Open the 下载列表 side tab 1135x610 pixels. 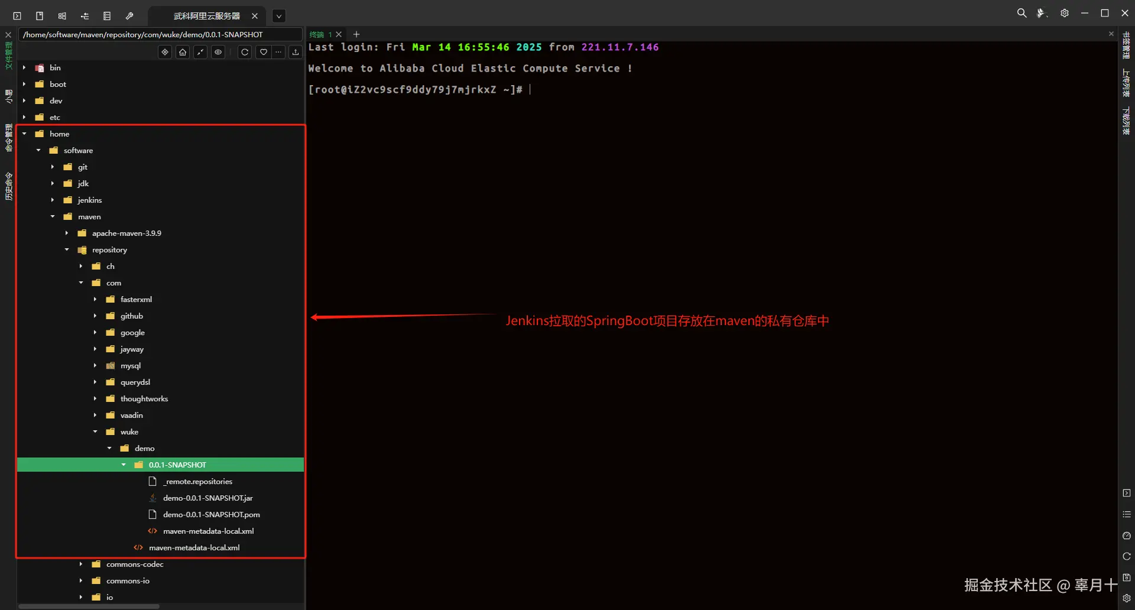coord(1126,121)
